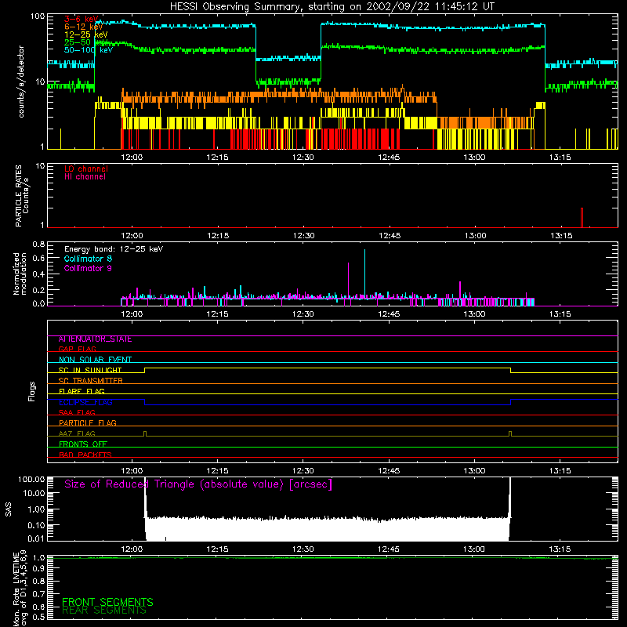Select the 25-50 keV legend label

(x=85, y=42)
